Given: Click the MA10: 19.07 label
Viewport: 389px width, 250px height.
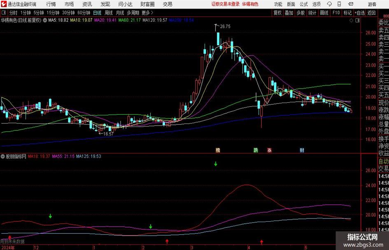Looking at the screenshot, I should 81,20.
